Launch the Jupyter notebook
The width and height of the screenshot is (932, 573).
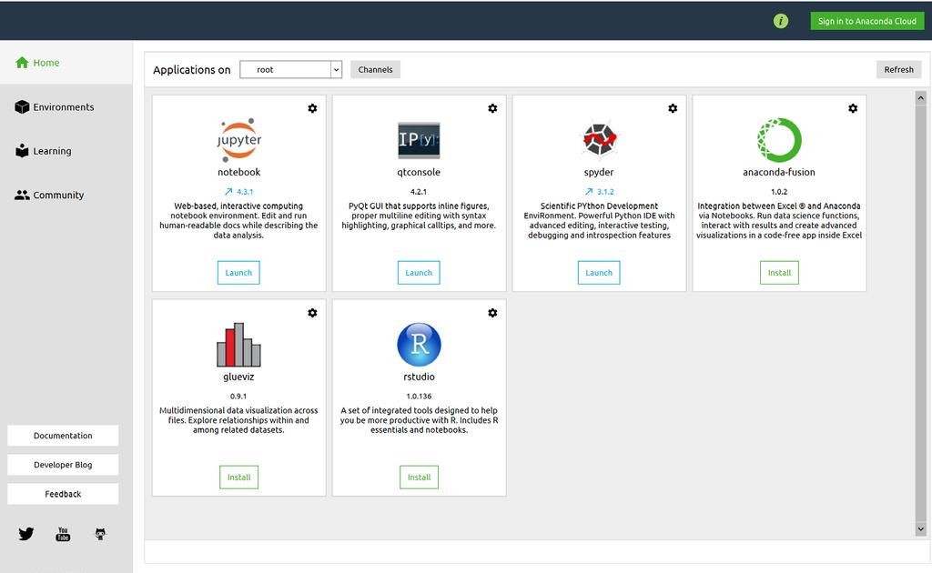238,273
